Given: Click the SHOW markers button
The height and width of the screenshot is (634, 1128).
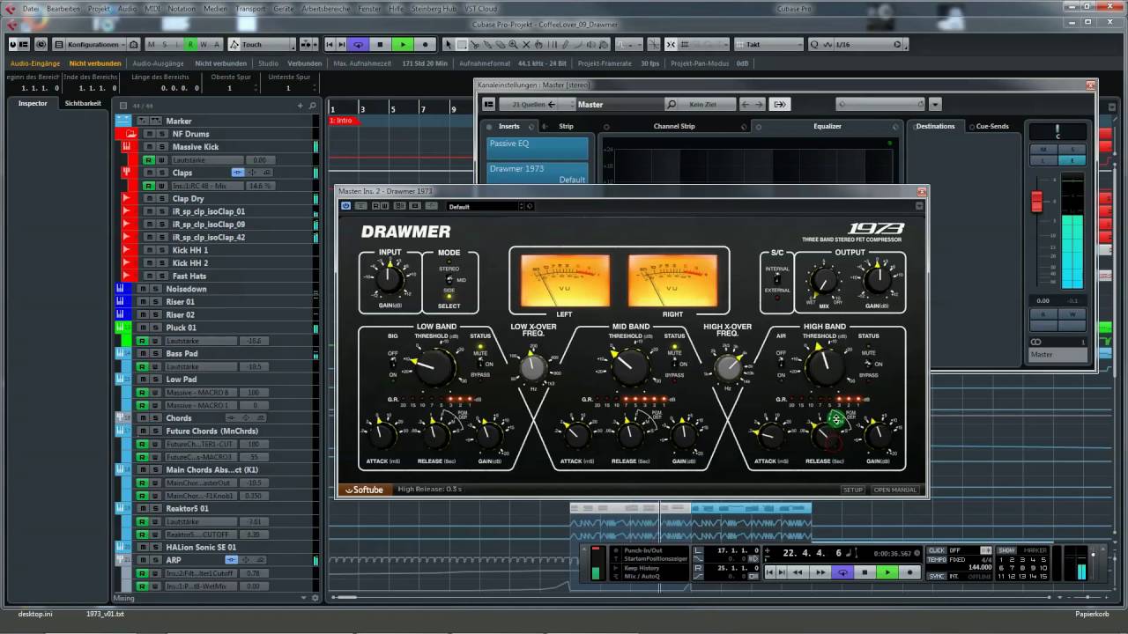Looking at the screenshot, I should (1006, 550).
